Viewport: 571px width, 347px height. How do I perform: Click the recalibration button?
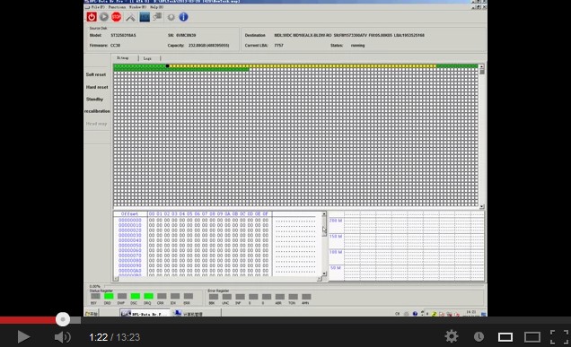pyautogui.click(x=97, y=111)
